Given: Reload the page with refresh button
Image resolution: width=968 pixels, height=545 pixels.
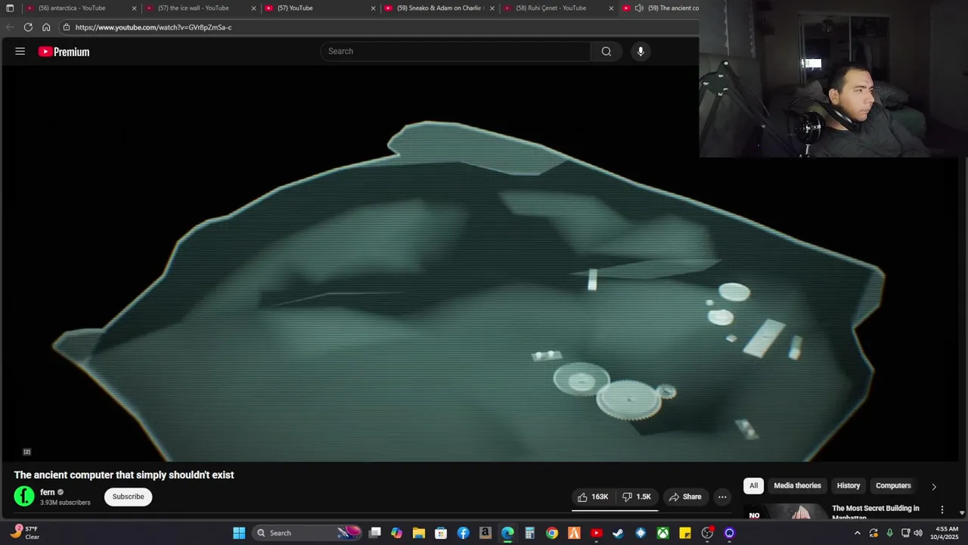Looking at the screenshot, I should pos(28,27).
